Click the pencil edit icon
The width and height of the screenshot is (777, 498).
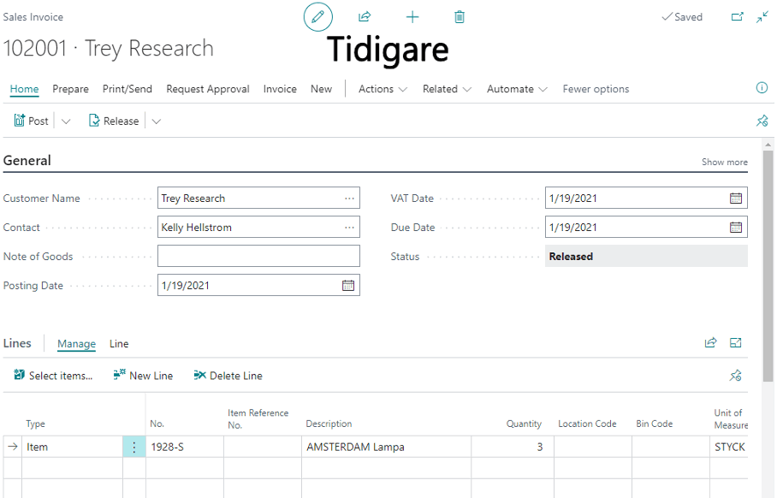[317, 17]
